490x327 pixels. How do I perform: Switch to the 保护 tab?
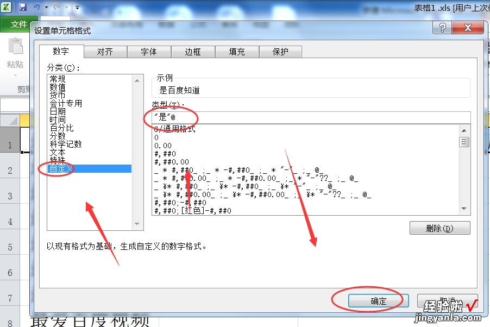click(x=281, y=52)
